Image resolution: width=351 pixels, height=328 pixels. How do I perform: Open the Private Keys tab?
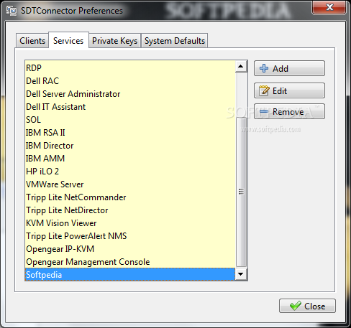(114, 41)
